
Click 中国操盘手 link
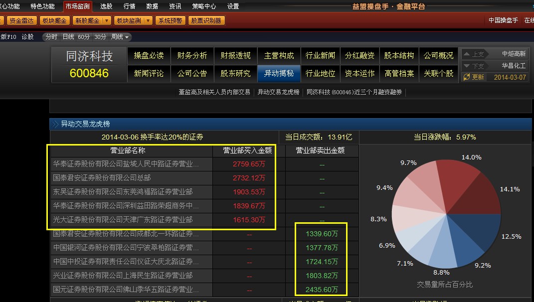(503, 20)
